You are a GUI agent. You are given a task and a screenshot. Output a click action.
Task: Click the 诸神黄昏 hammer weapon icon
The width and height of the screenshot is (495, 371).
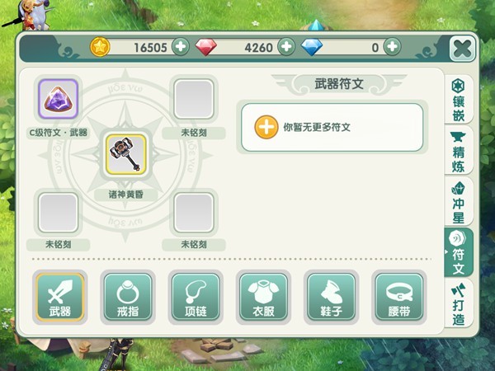tap(126, 154)
